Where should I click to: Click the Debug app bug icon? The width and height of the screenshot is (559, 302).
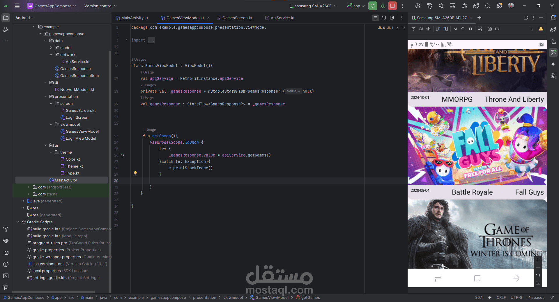click(383, 6)
